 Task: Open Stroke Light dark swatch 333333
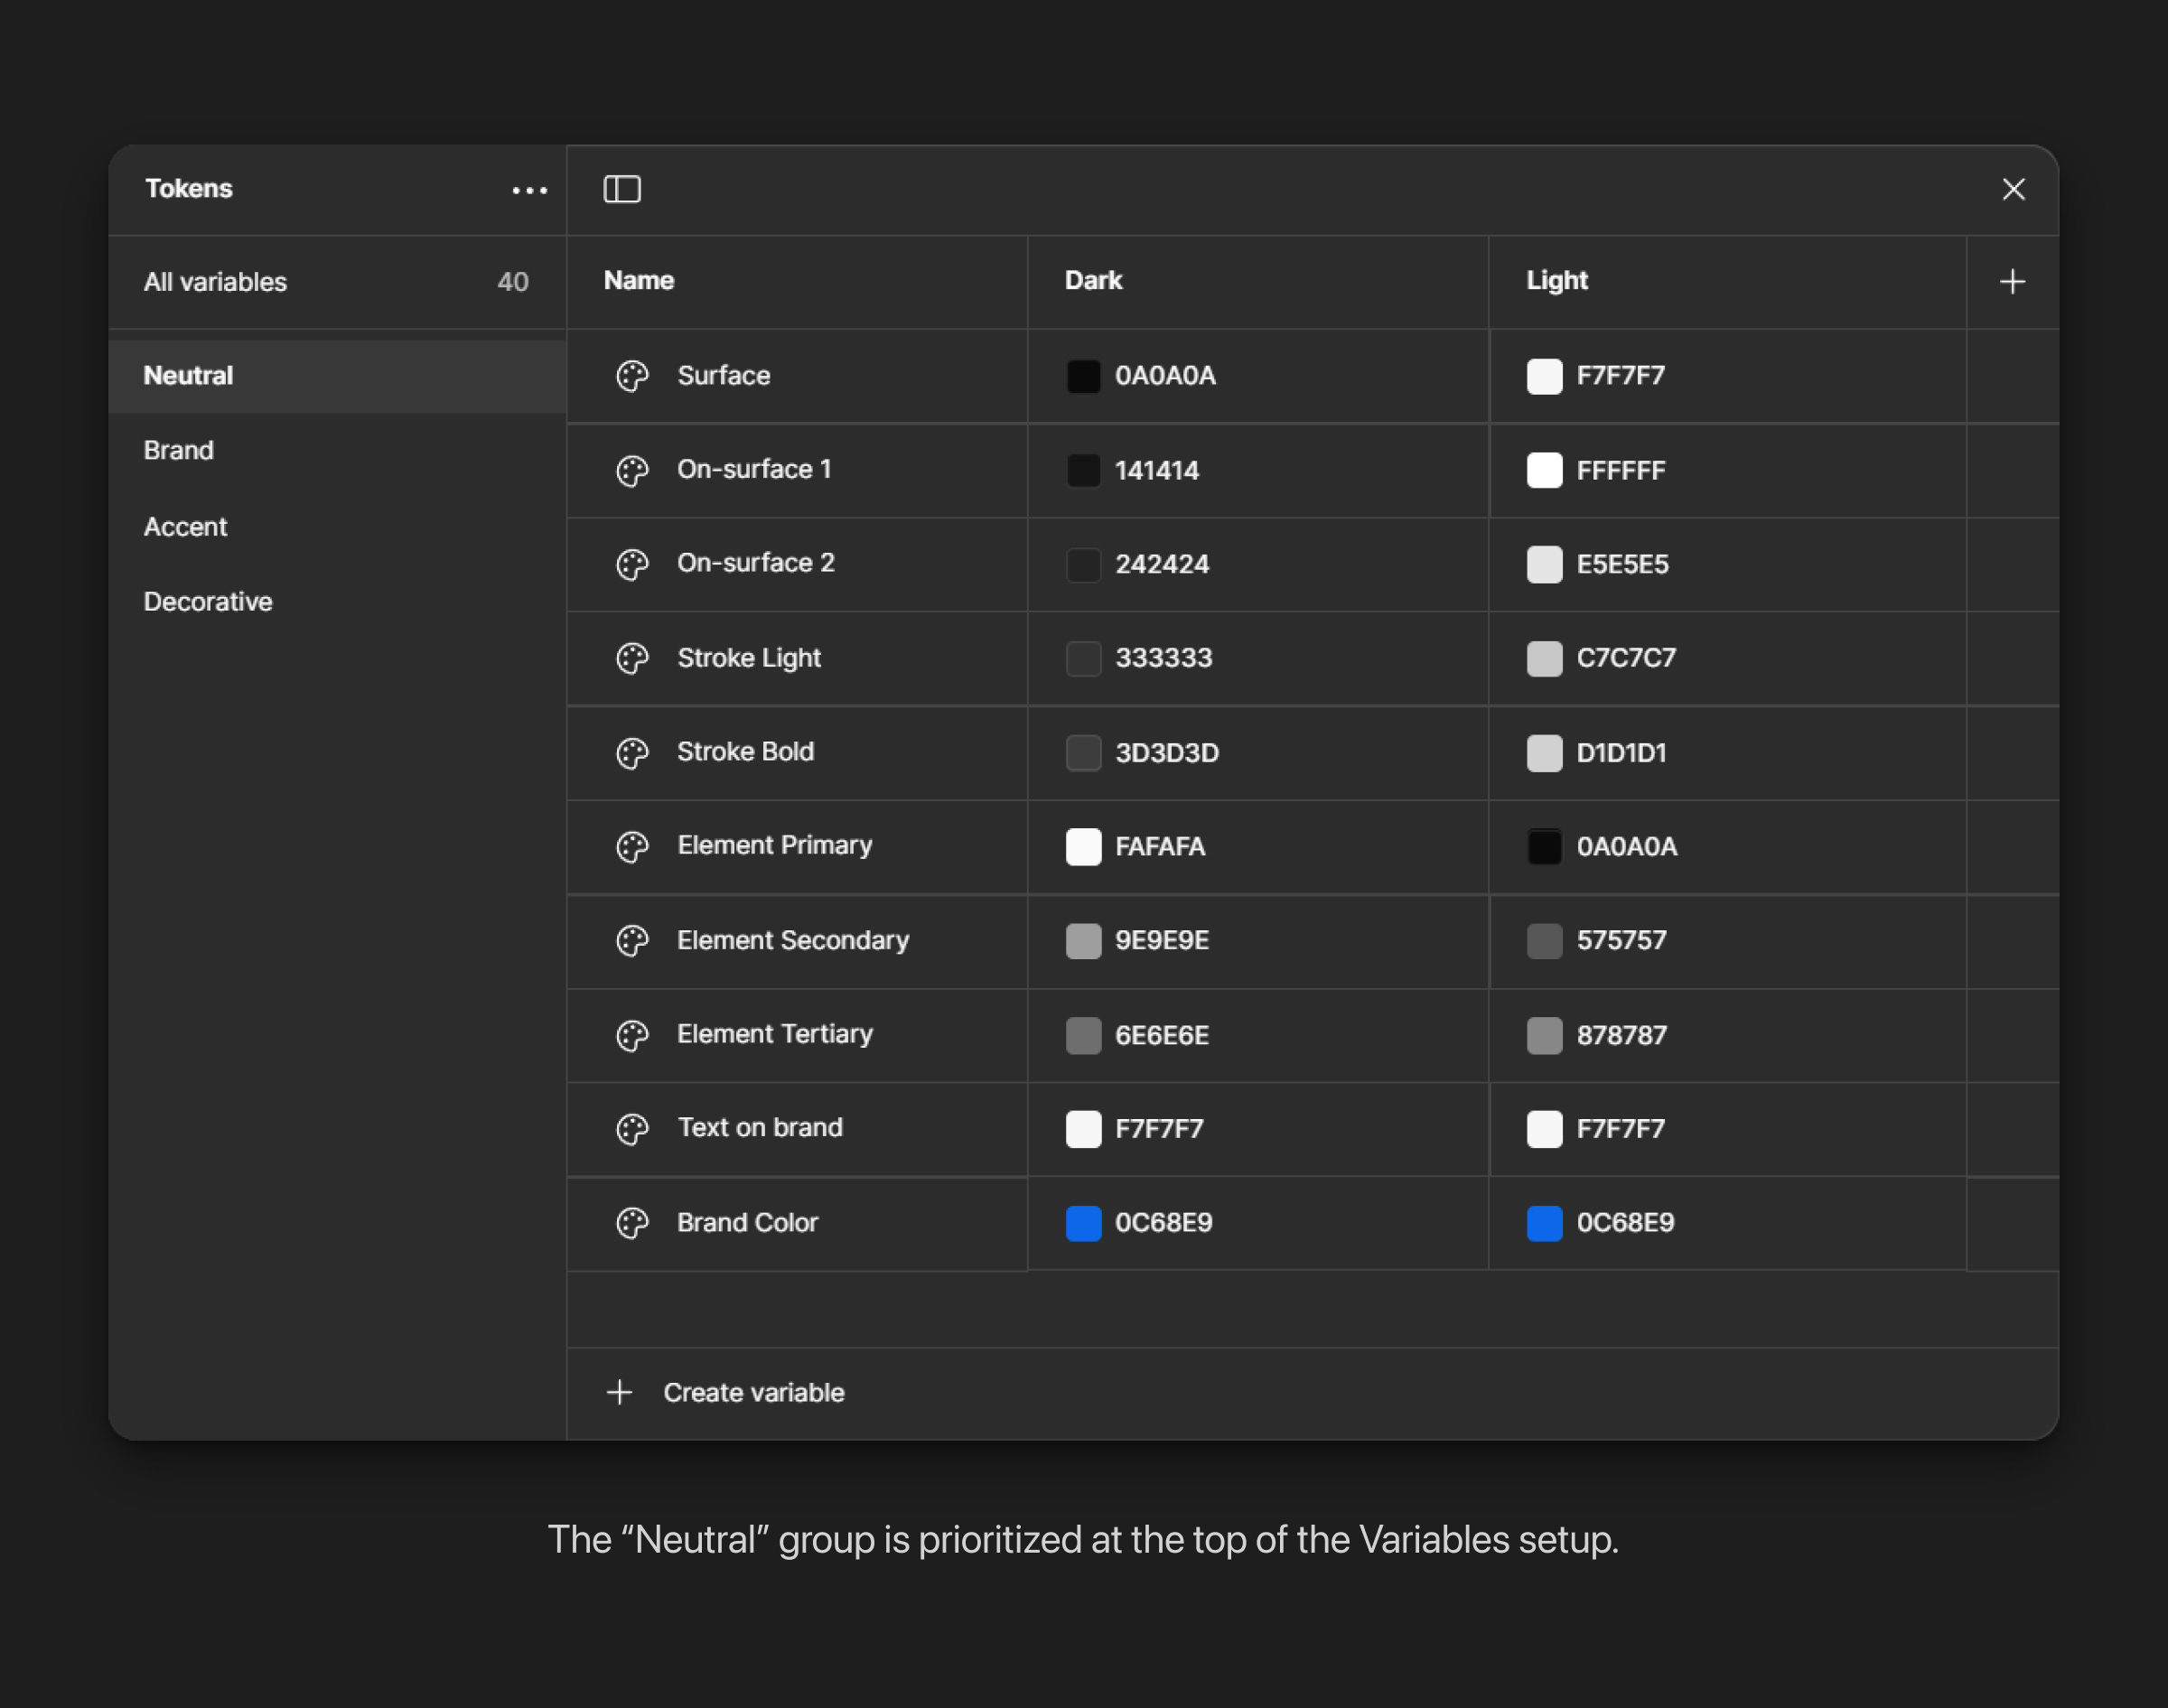(1083, 658)
